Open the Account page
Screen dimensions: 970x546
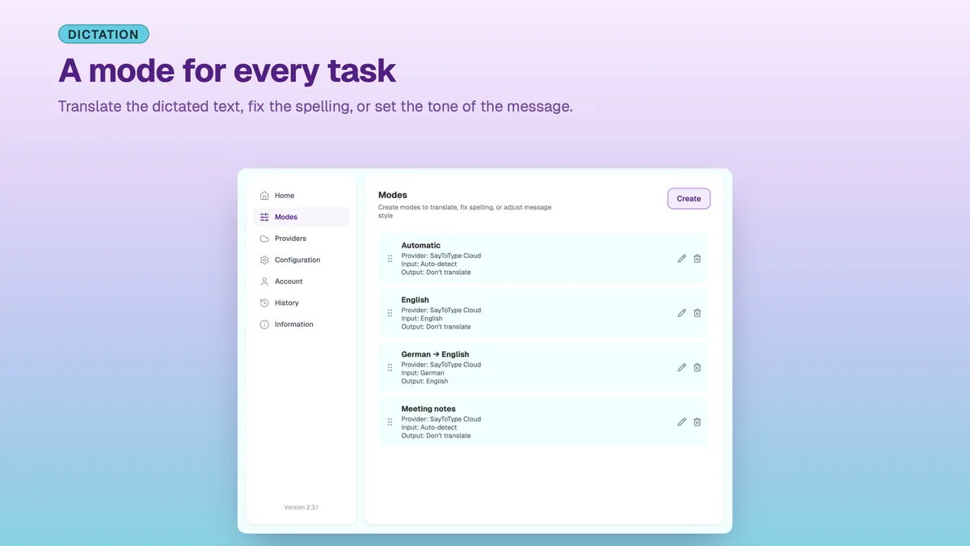(x=301, y=281)
